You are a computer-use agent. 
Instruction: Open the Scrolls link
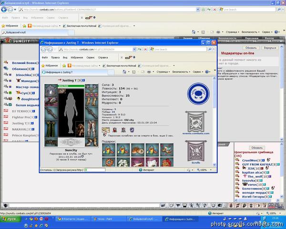[196, 163]
